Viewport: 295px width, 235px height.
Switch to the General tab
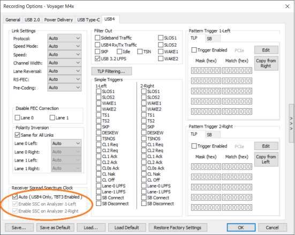pyautogui.click(x=13, y=20)
